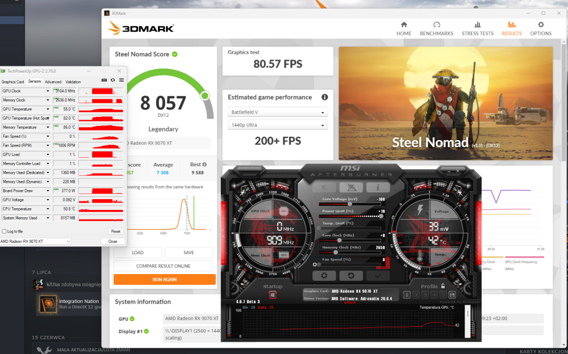The height and width of the screenshot is (354, 568).
Task: Select profile slot 3 in Afterburner
Action: 425,295
